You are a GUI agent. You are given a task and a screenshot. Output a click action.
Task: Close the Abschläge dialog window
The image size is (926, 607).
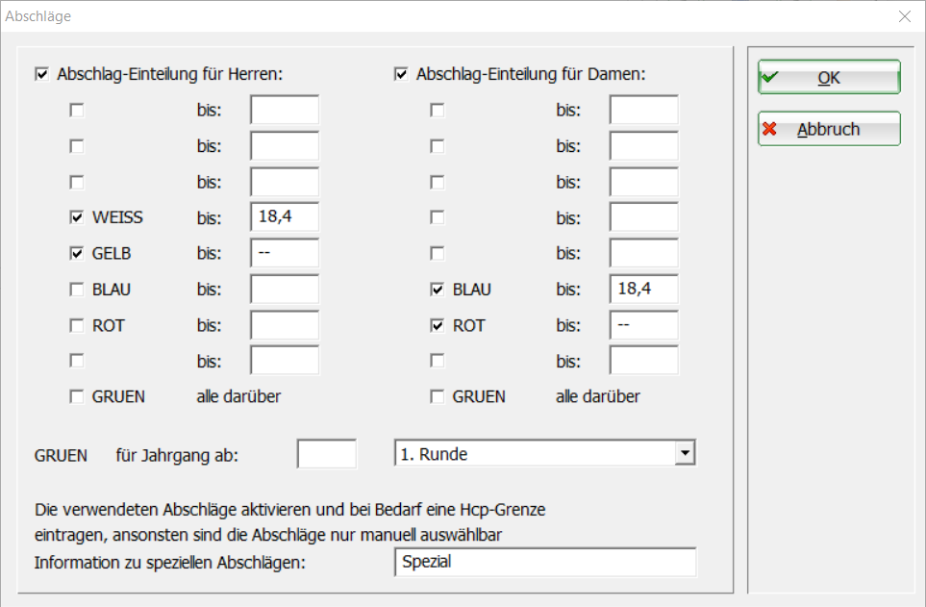tap(904, 16)
